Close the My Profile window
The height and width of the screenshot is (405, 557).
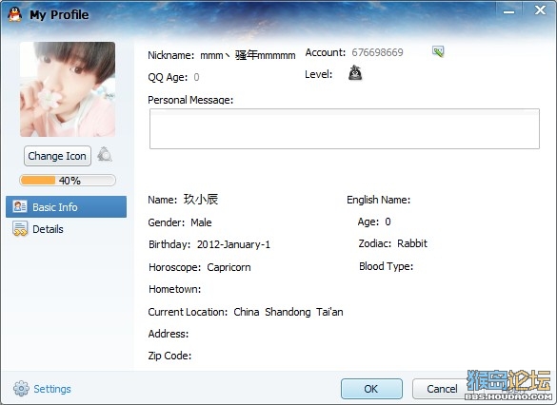pyautogui.click(x=540, y=10)
